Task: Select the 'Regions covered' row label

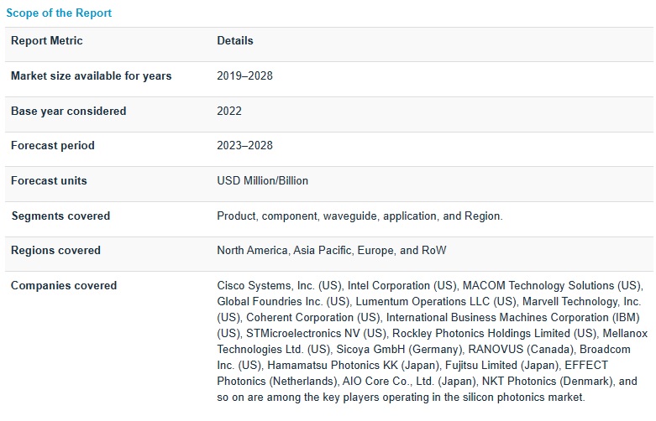Action: point(55,251)
